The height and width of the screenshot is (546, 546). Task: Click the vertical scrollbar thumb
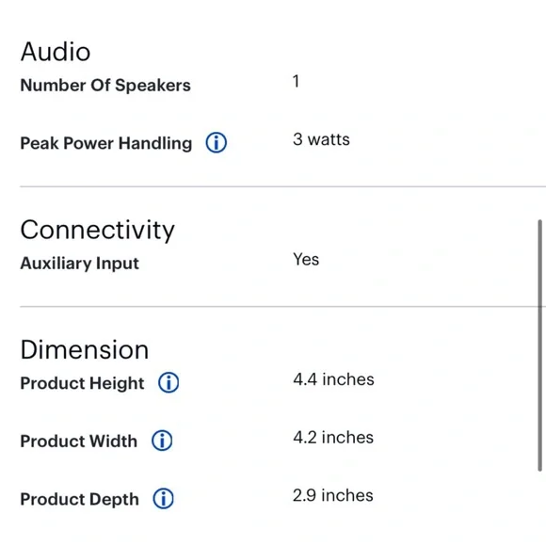point(539,345)
